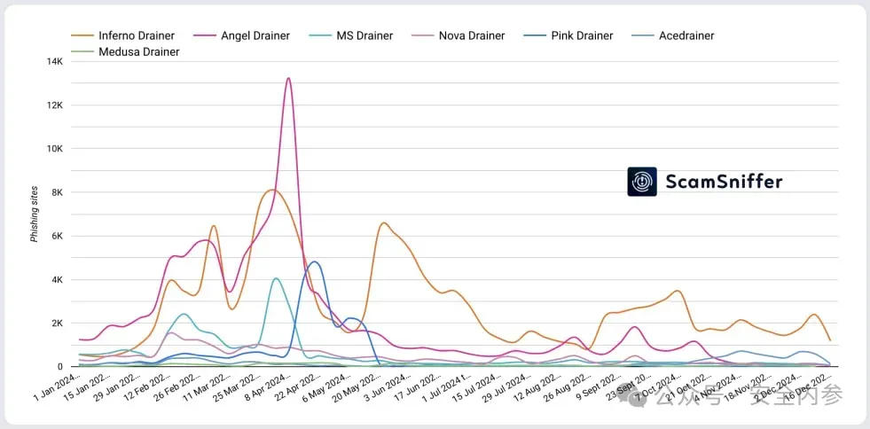870x429 pixels.
Task: Toggle the Acedrainer legend entry
Action: 673,36
